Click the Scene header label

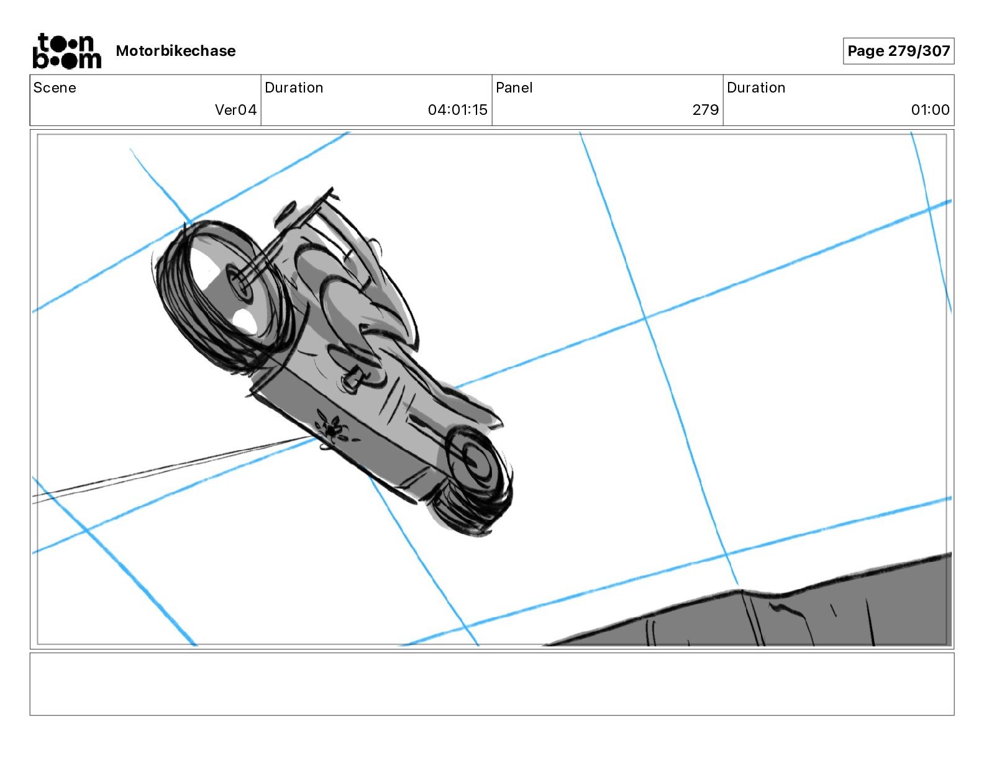[55, 88]
